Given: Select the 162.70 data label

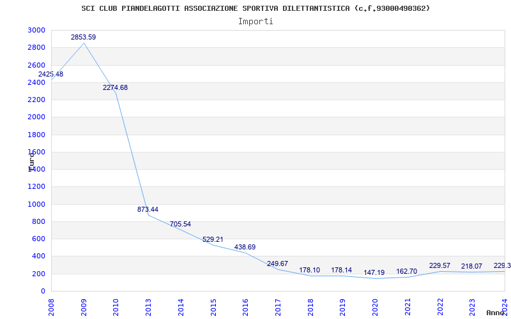Looking at the screenshot, I should tap(406, 272).
